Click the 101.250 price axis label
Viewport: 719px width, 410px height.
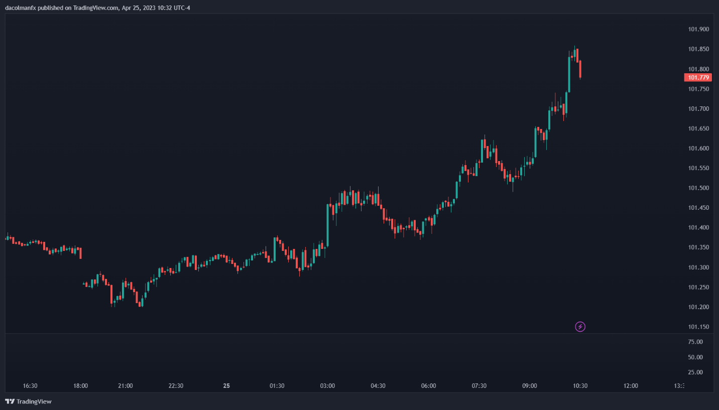(698, 288)
